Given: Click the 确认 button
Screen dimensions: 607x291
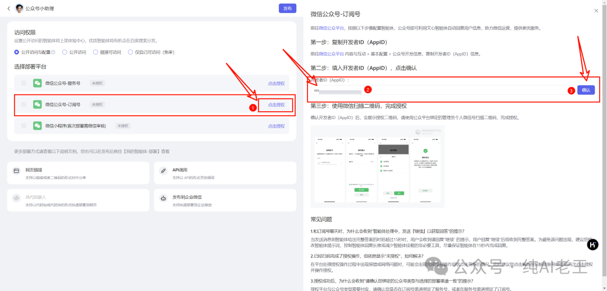Looking at the screenshot, I should pyautogui.click(x=586, y=90).
